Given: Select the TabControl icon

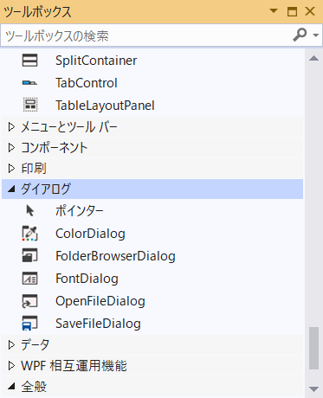Looking at the screenshot, I should click(x=29, y=83).
